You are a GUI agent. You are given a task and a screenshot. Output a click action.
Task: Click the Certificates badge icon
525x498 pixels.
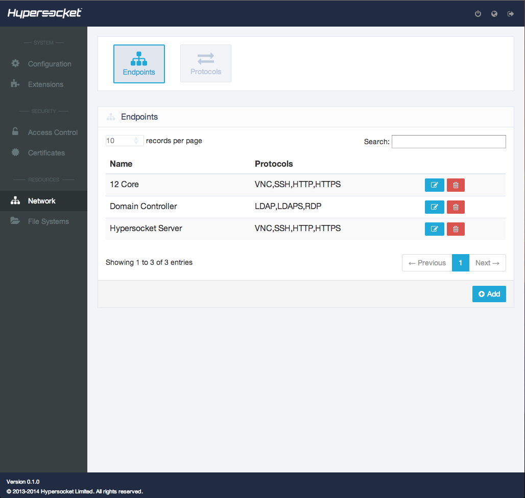coord(15,152)
